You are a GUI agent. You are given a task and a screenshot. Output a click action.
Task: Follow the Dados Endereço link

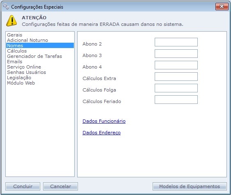101,133
